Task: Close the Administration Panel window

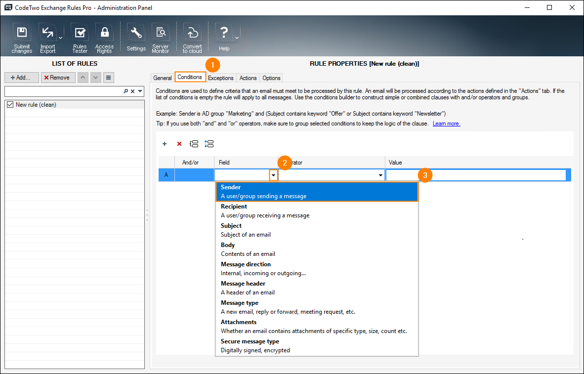Action: pos(572,7)
